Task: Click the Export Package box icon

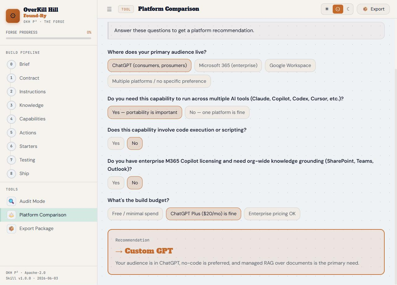Action: [11, 229]
